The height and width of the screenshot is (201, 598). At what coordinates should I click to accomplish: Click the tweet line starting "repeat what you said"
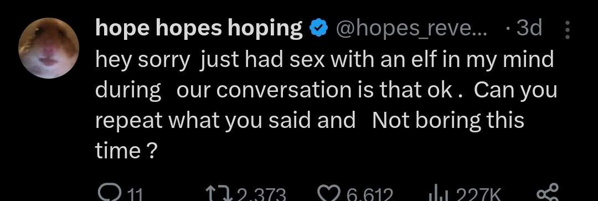(310, 121)
